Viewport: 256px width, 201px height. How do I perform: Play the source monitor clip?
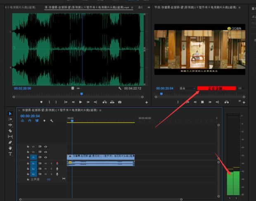coord(81,102)
